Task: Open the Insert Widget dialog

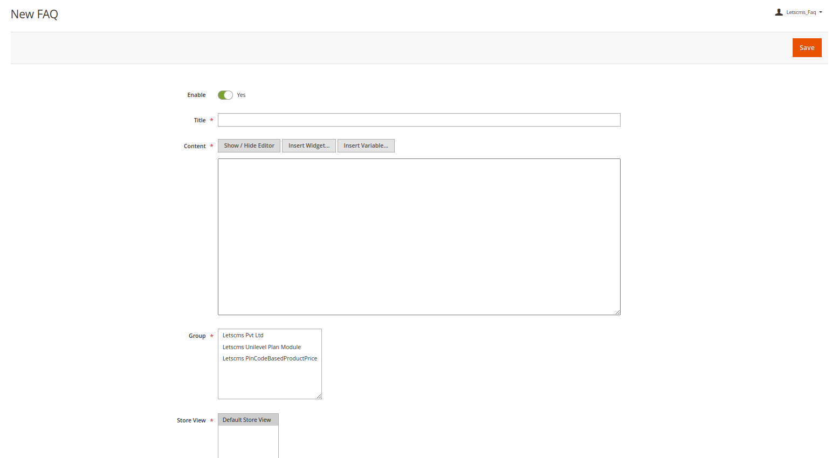Action: click(308, 145)
